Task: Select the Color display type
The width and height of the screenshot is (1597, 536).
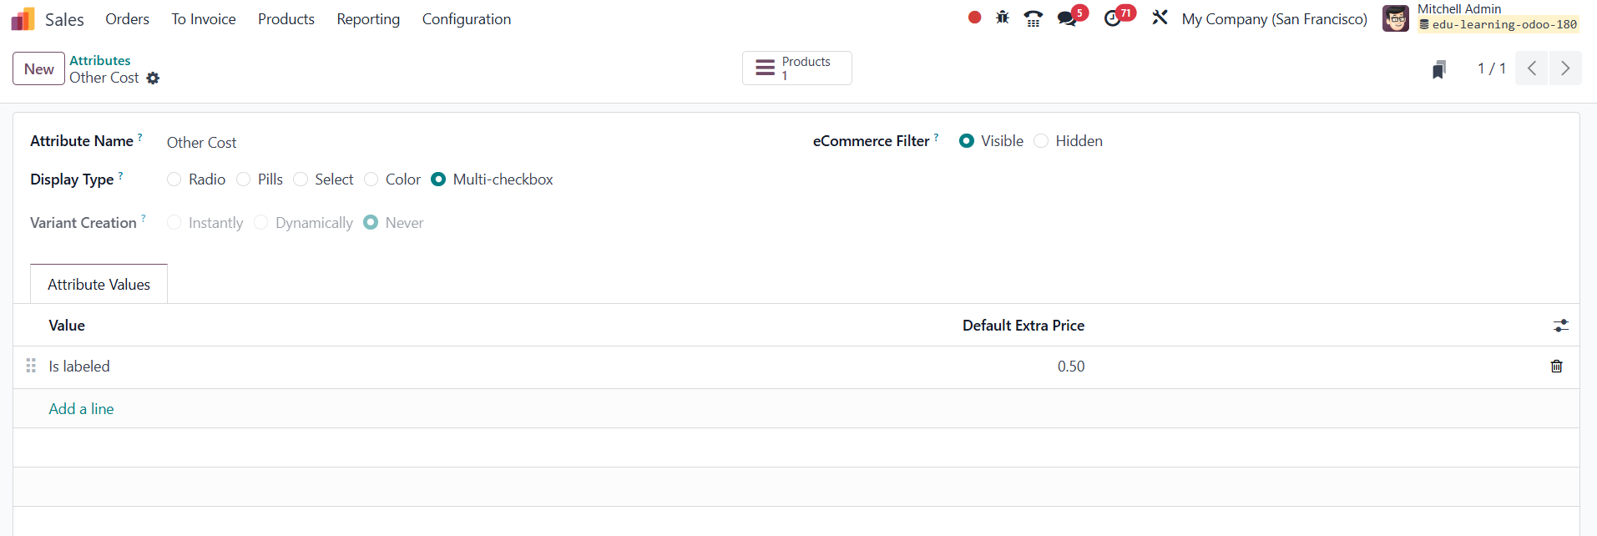Action: tap(371, 180)
